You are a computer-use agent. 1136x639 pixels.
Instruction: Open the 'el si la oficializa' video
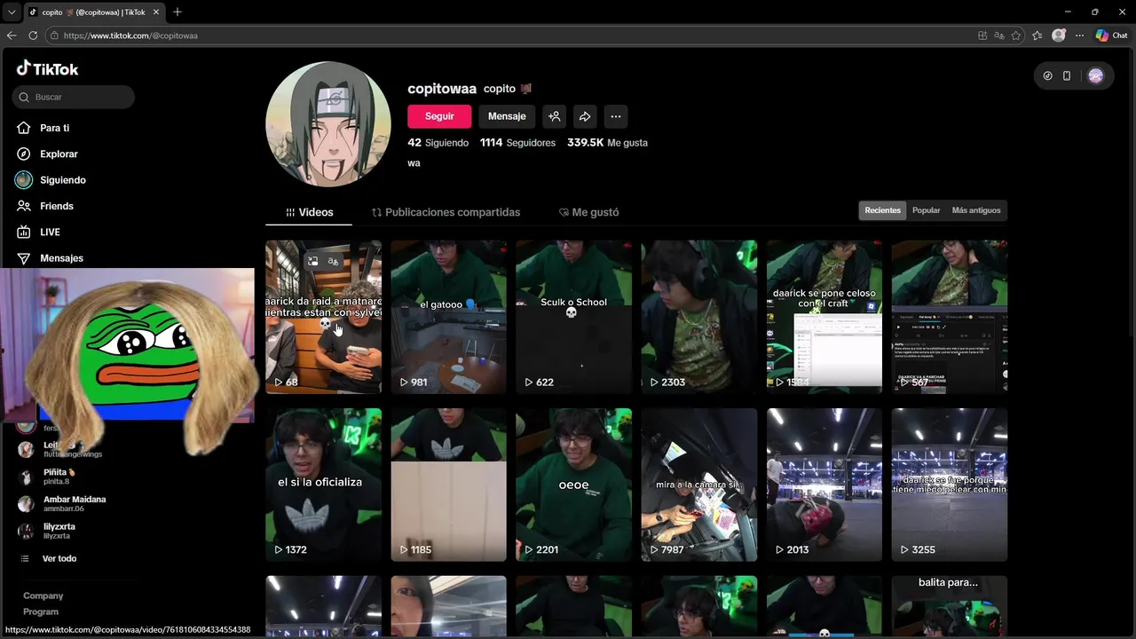coord(323,485)
